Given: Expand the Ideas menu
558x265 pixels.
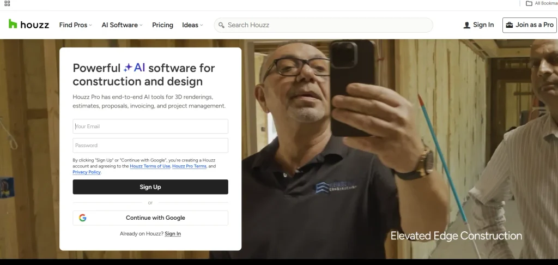Looking at the screenshot, I should pyautogui.click(x=192, y=25).
